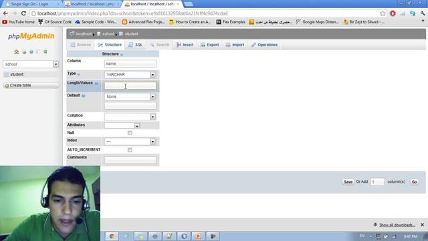Click the Go button
The height and width of the screenshot is (241, 428).
click(414, 182)
